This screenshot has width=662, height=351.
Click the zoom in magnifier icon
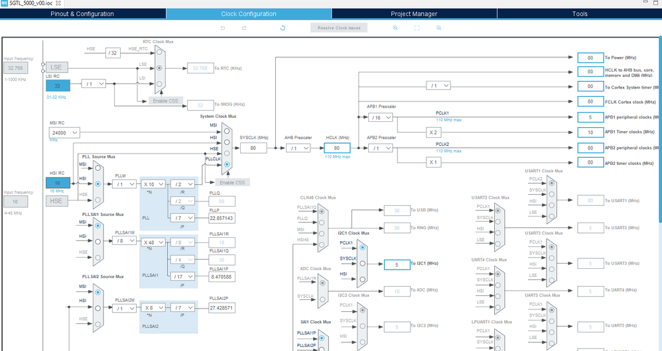pos(395,28)
